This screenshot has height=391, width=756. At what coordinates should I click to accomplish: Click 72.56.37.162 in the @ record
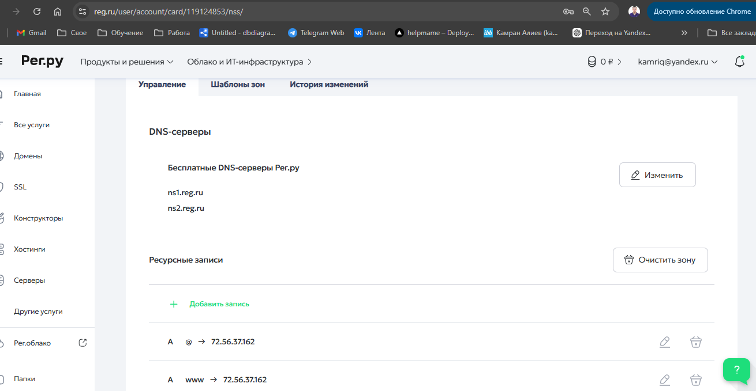233,341
